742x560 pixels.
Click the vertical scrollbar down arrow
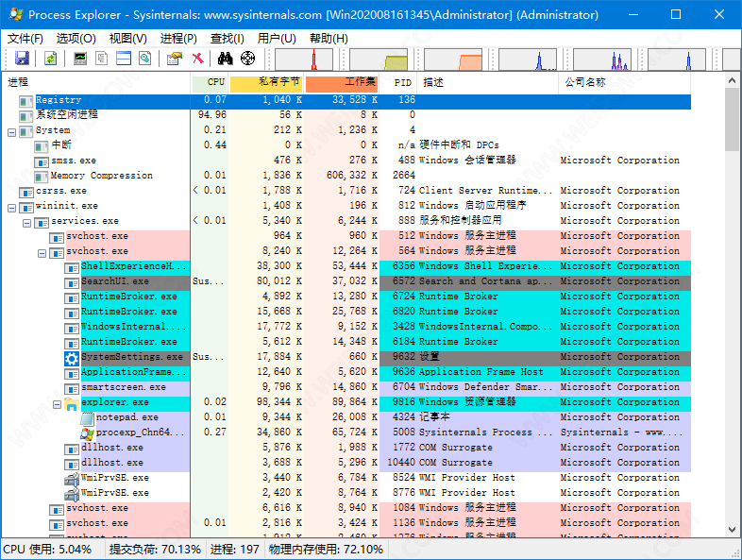coord(732,529)
